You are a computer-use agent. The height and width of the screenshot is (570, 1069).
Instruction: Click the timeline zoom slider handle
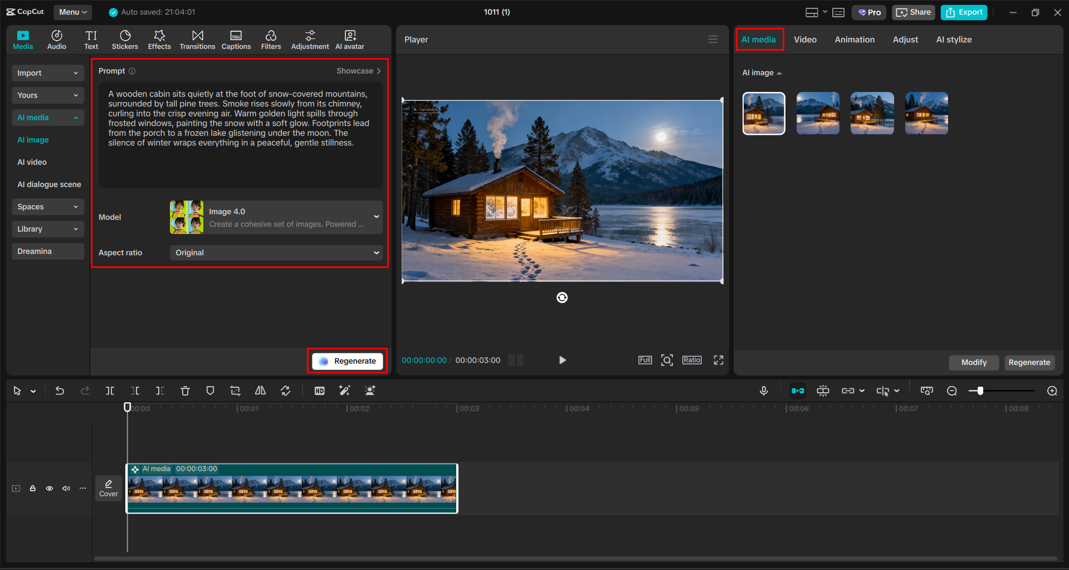(980, 391)
